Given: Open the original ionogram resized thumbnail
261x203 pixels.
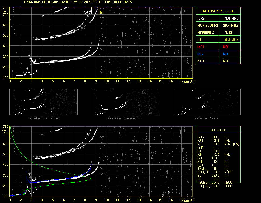Looking at the screenshot, I should [x=43, y=102].
